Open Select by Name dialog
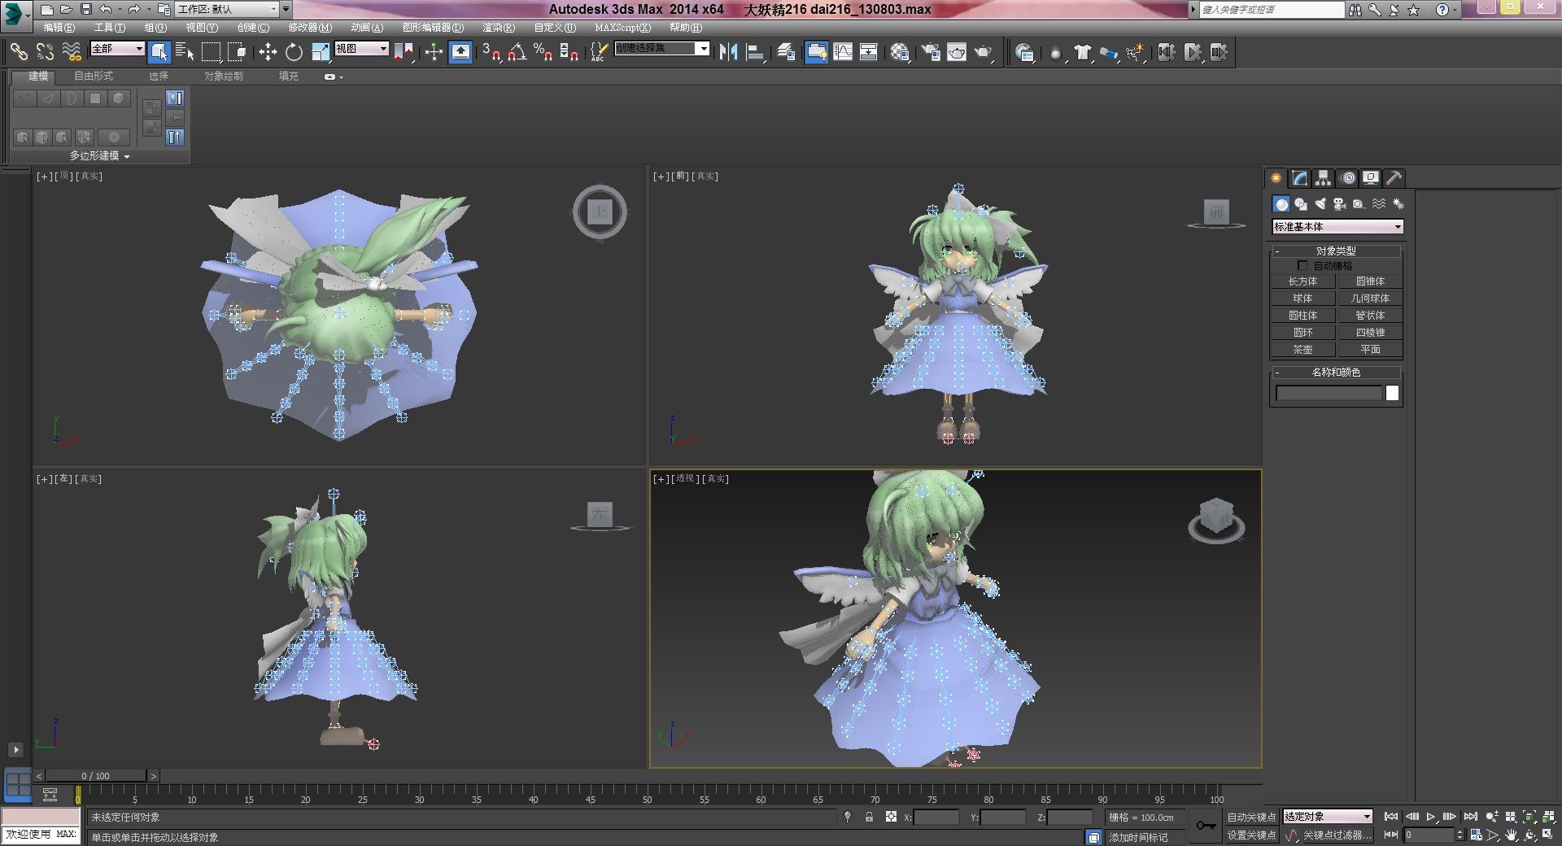The height and width of the screenshot is (846, 1562). [x=185, y=52]
